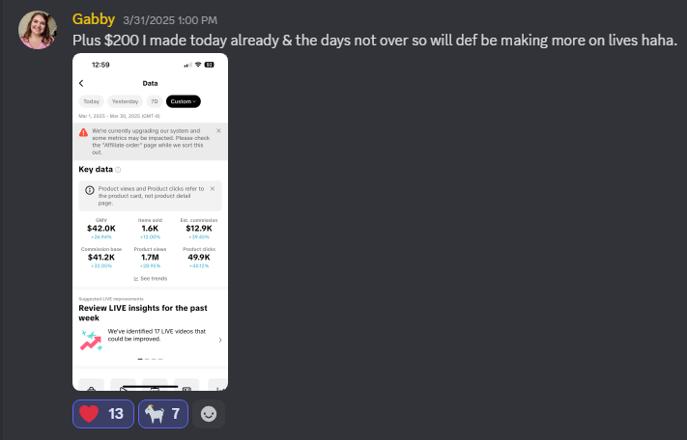Click the message timestamp 3/31/2025
687x440 pixels.
pyautogui.click(x=170, y=20)
